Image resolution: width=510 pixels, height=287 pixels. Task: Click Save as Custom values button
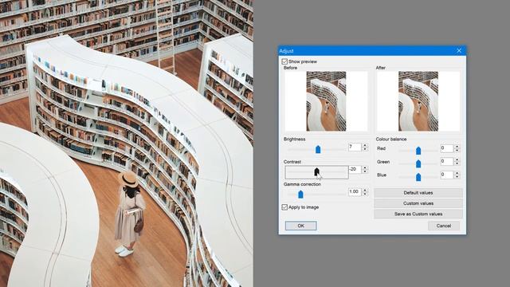point(418,214)
